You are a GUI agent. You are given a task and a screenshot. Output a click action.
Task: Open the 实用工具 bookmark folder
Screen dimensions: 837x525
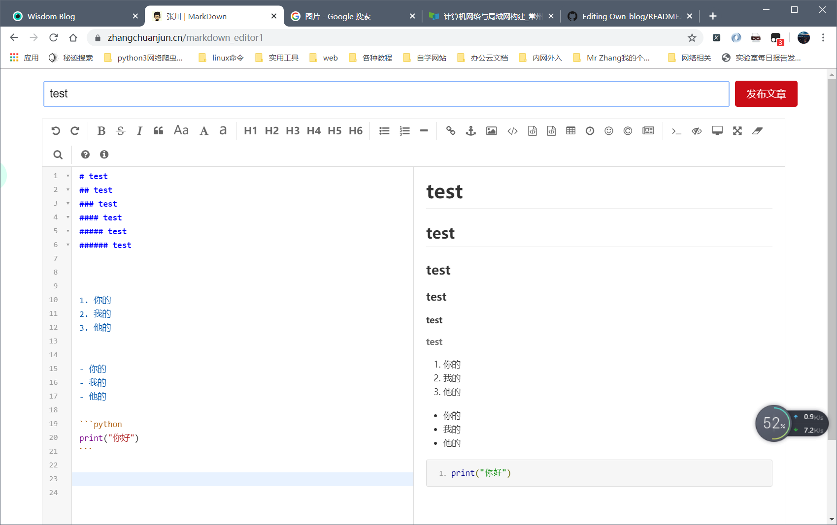pyautogui.click(x=277, y=58)
